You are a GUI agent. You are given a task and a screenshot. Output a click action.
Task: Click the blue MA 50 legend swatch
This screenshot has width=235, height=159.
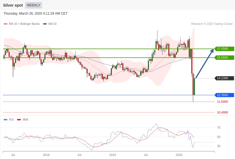click(x=45, y=24)
